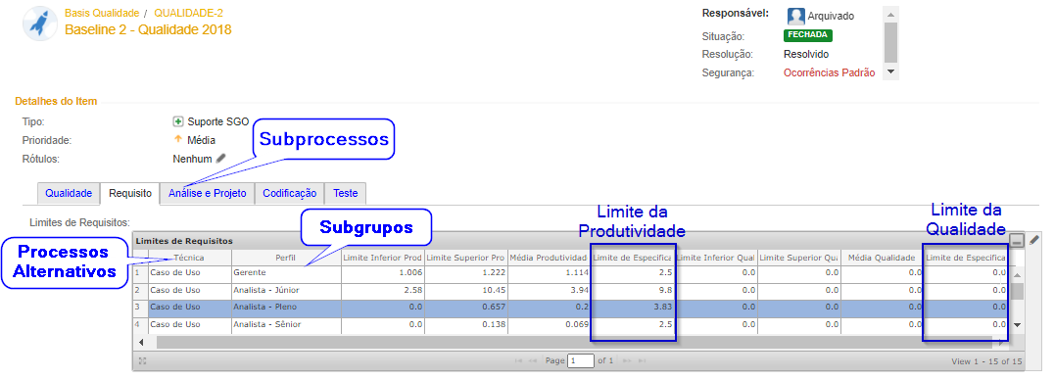Click the table's horizontal scrollbar left arrow

[140, 343]
